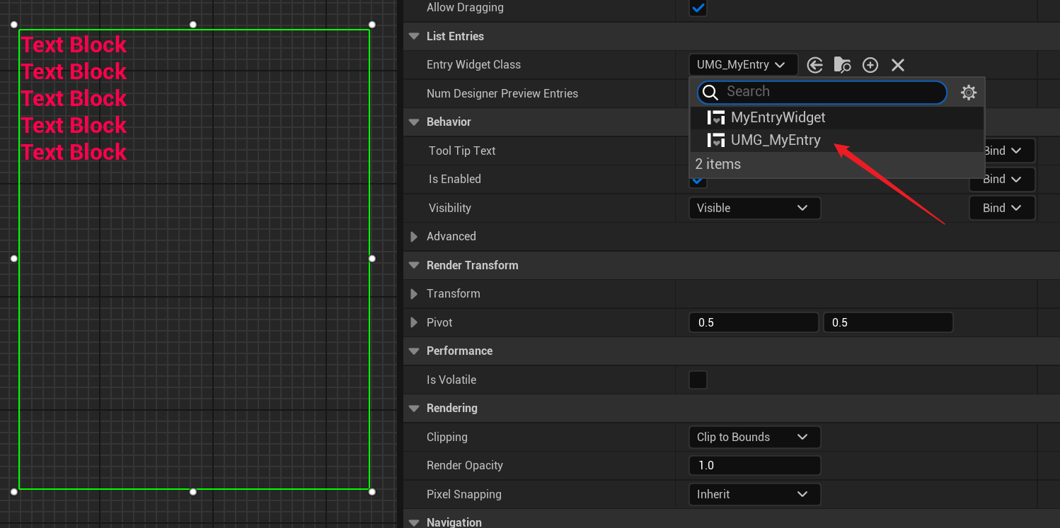The image size is (1060, 528).
Task: Click the Render Opacity value field
Action: [754, 465]
